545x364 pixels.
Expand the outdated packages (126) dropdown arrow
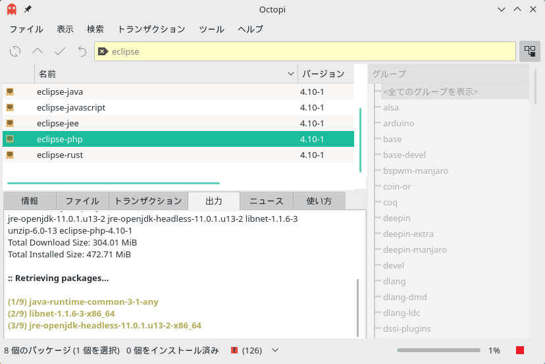pyautogui.click(x=275, y=350)
